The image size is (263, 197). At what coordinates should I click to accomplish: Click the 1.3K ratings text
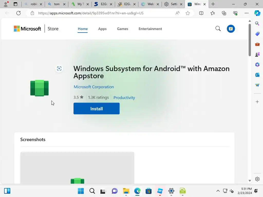(98, 97)
